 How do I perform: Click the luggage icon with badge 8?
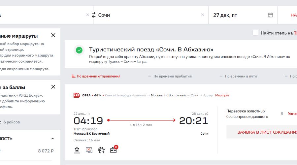pos(113,150)
